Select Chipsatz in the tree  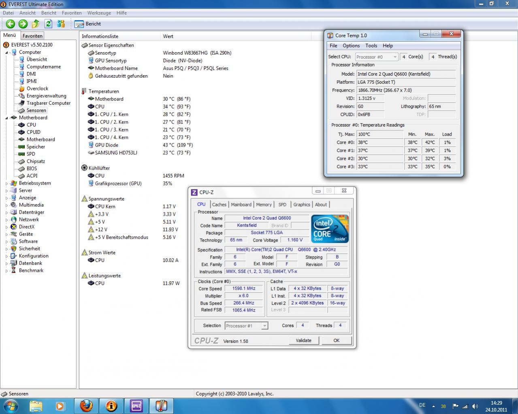click(36, 161)
